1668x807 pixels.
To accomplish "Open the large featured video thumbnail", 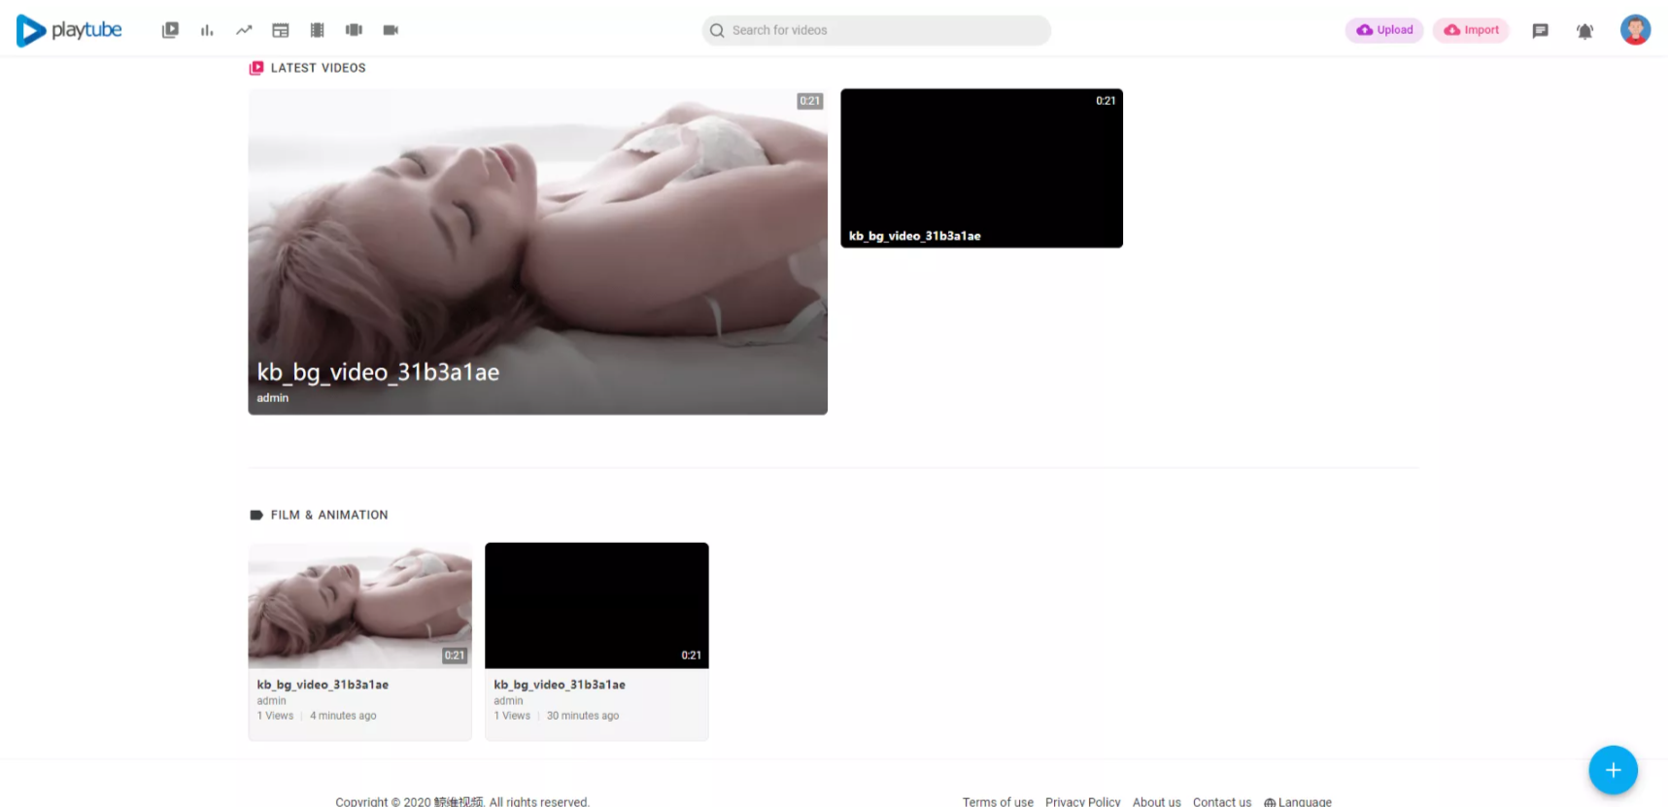I will point(537,252).
